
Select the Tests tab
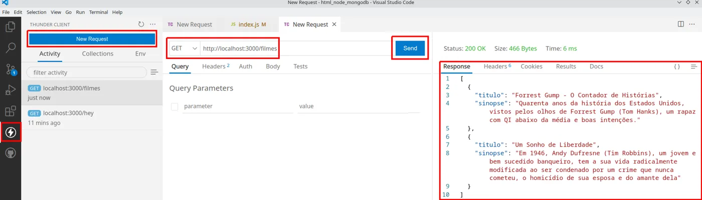click(300, 66)
